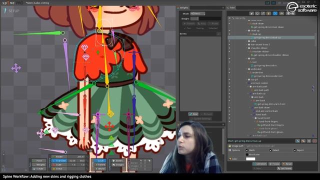Select the Shear tool
Viewport: 320px width, 180px height.
click(59, 169)
